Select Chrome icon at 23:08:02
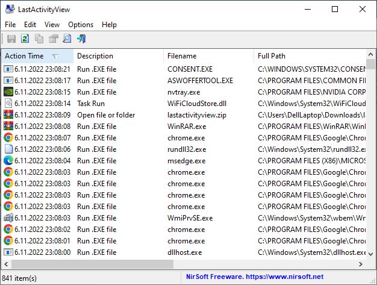Image resolution: width=377 pixels, height=285 pixels. (8, 230)
